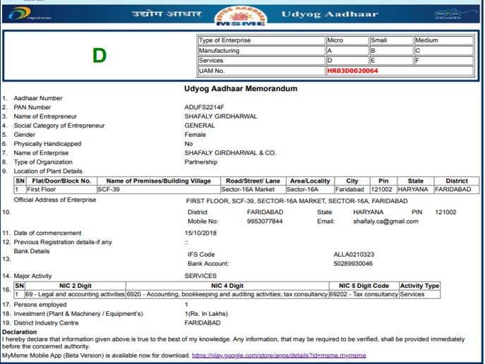Image resolution: width=485 pixels, height=364 pixels.
Task: Select the UAM number HR03D0020064
Action: pyautogui.click(x=352, y=71)
